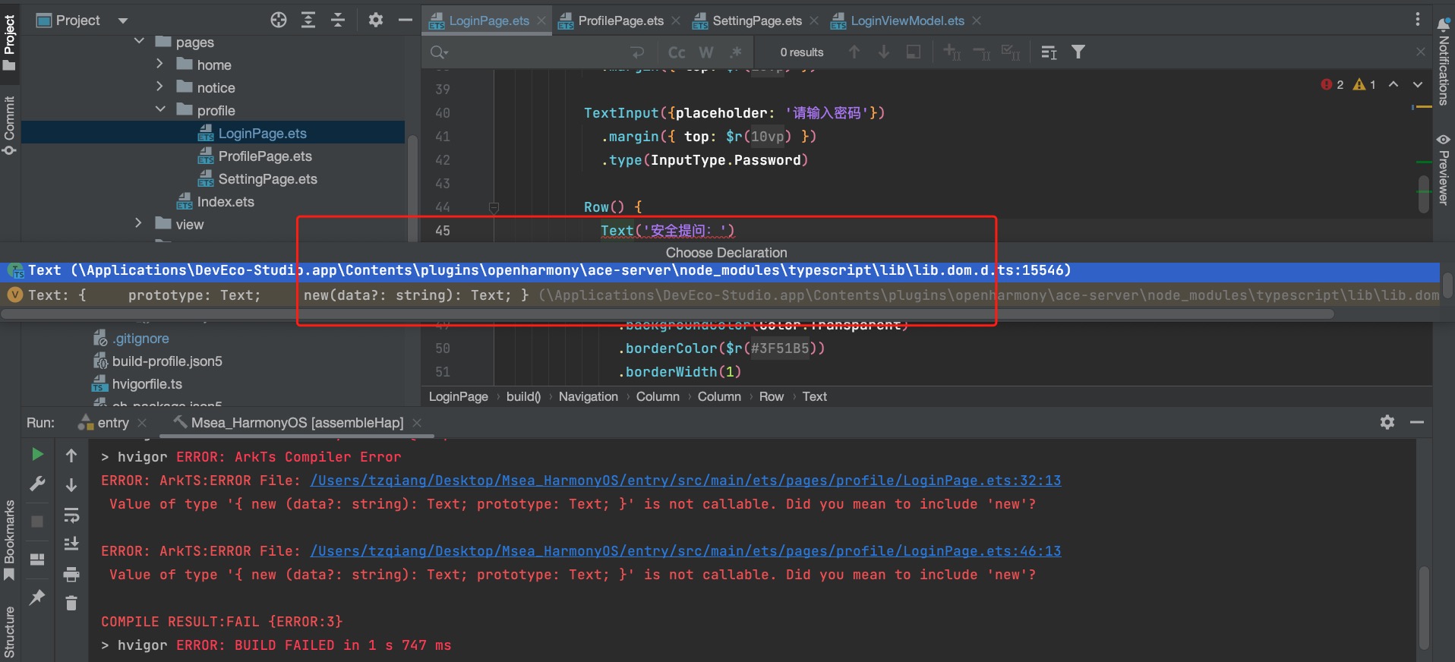Screen dimensions: 1455x662
Task: Switch to ProfilePage.ets tab
Action: (620, 20)
